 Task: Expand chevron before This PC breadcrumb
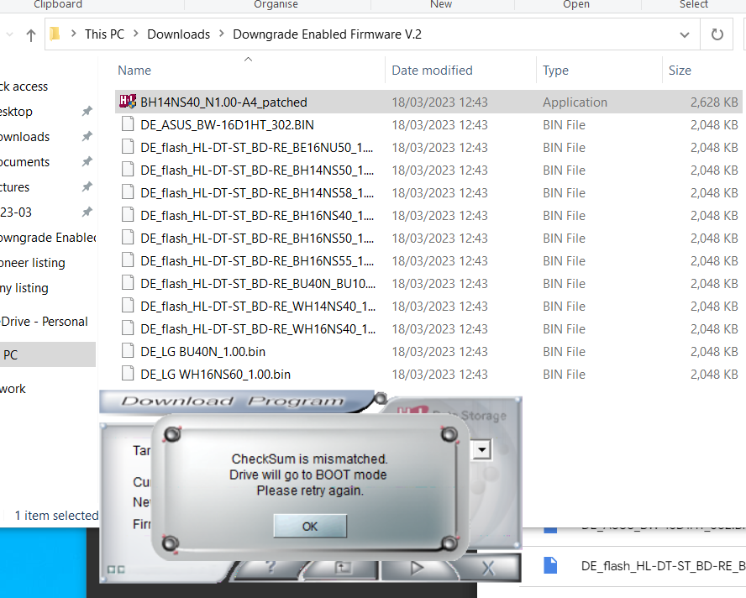coord(73,34)
